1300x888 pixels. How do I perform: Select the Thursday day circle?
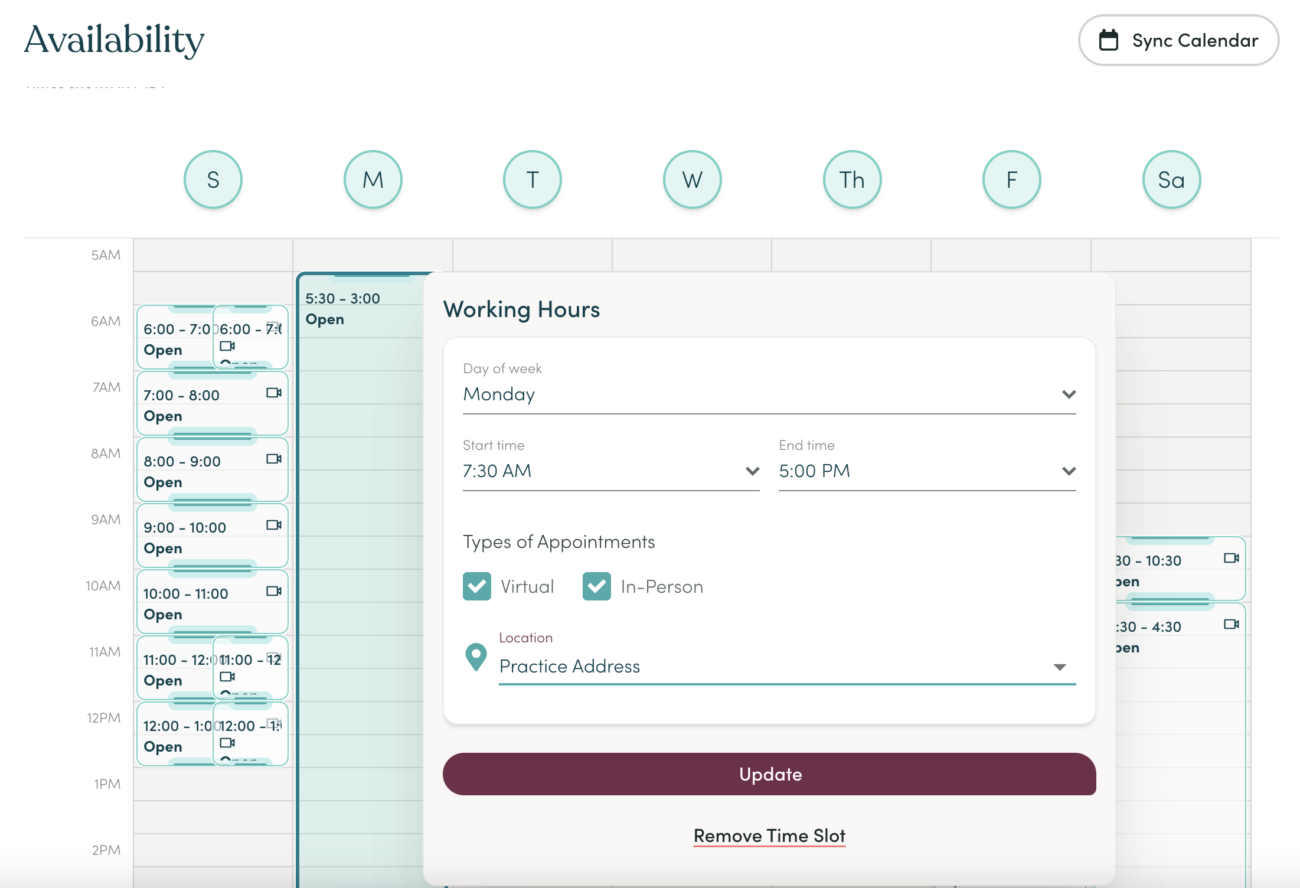pyautogui.click(x=852, y=179)
